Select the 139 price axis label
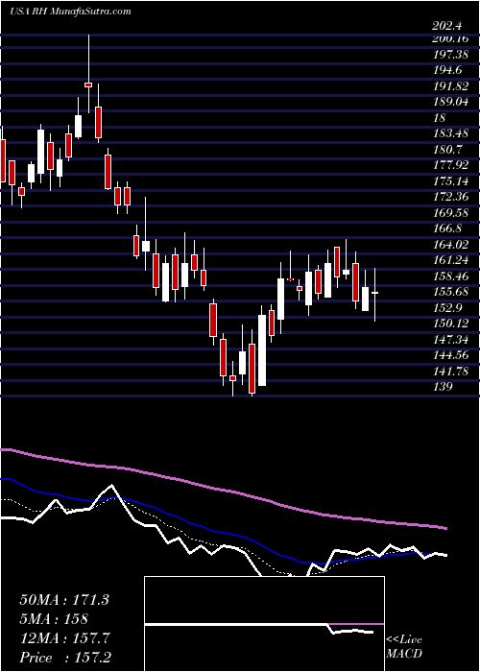 (442, 387)
